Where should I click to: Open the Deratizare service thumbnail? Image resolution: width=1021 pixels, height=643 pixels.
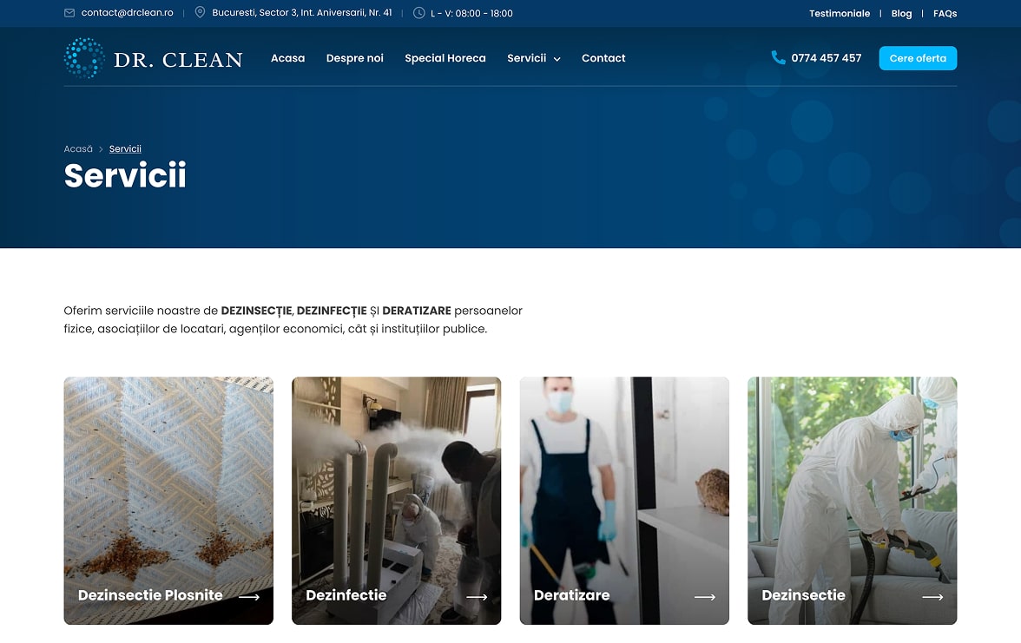click(x=624, y=501)
